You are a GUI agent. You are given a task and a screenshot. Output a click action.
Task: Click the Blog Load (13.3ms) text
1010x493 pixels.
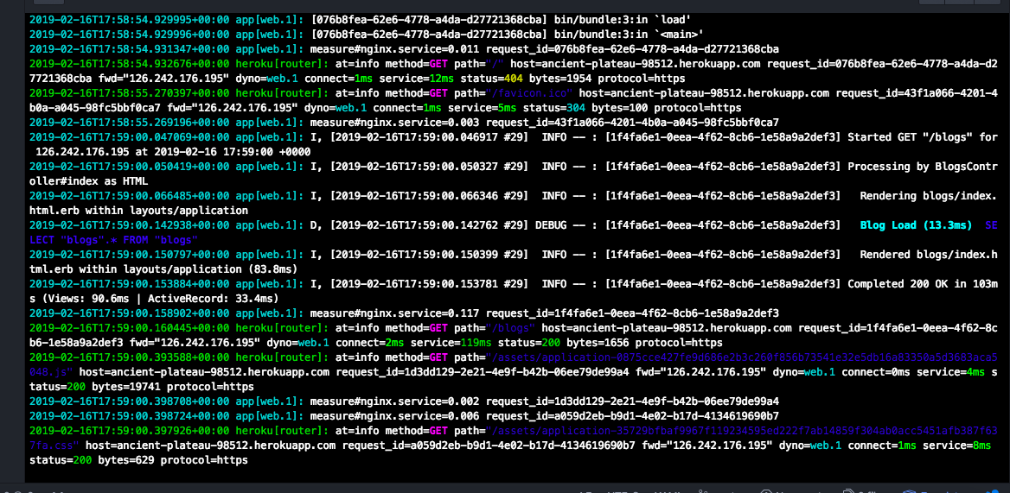(915, 227)
